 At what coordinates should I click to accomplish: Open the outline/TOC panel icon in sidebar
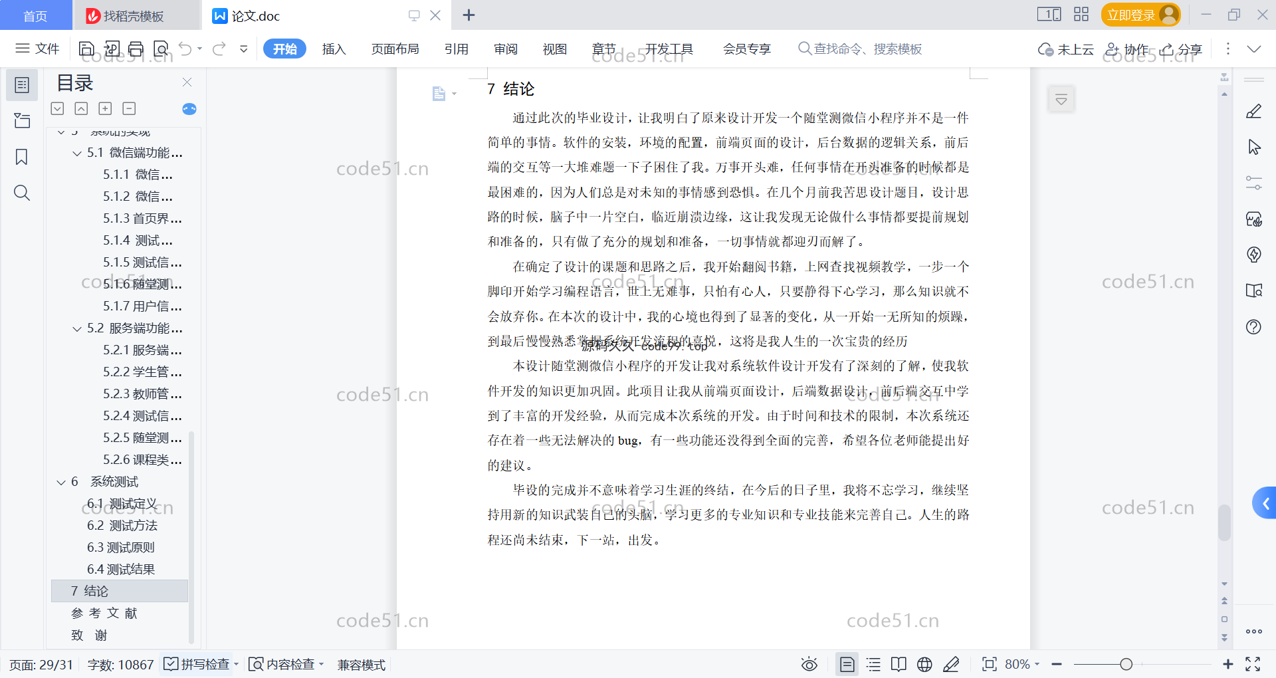[x=22, y=85]
